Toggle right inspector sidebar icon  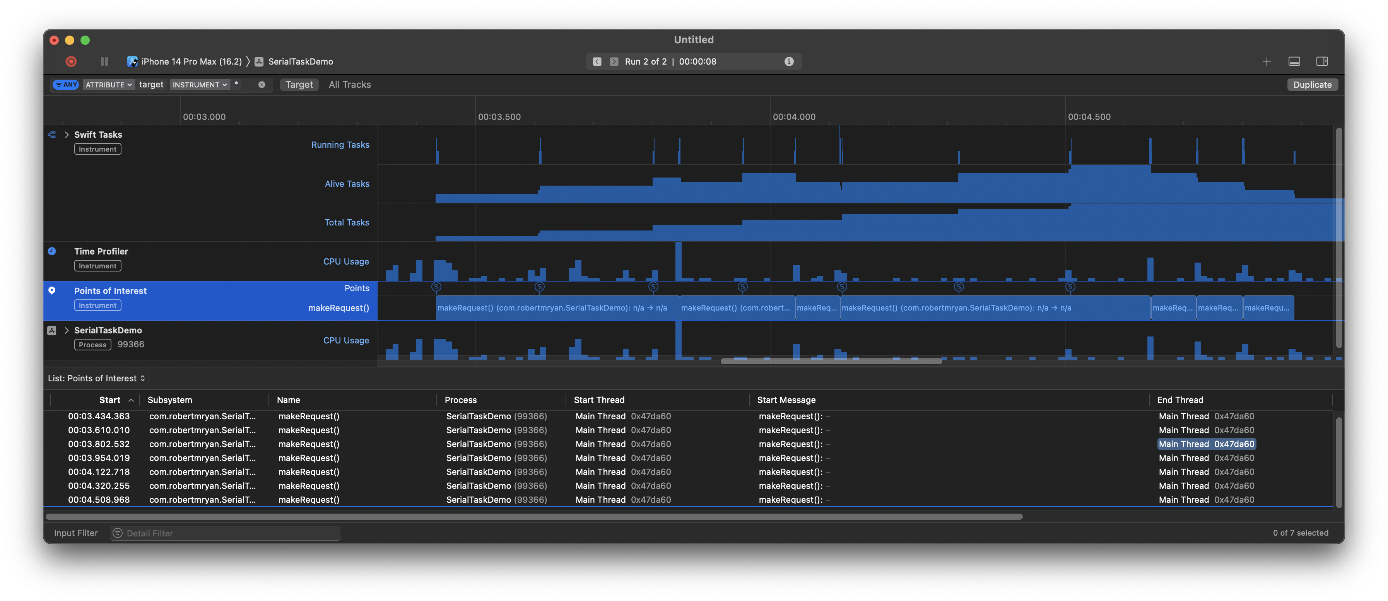(x=1322, y=61)
